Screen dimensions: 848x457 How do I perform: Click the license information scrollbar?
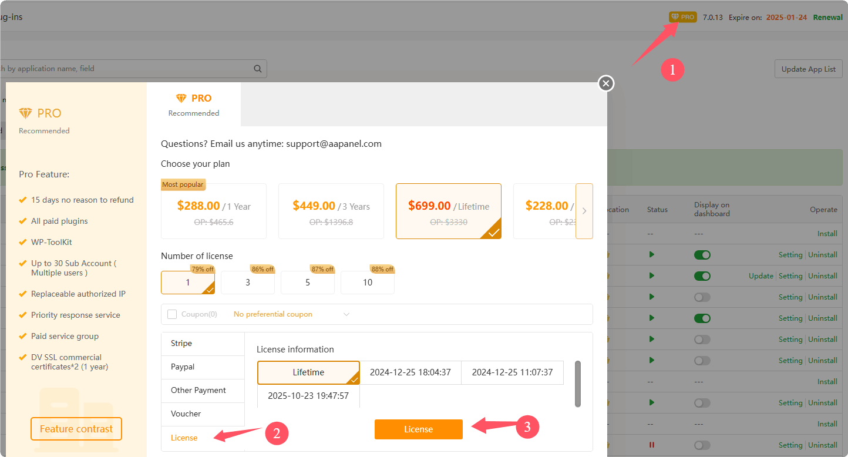pyautogui.click(x=578, y=384)
